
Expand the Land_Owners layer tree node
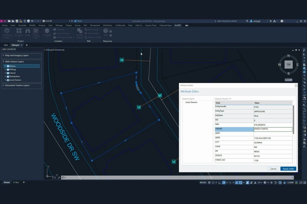pyautogui.click(x=5, y=80)
